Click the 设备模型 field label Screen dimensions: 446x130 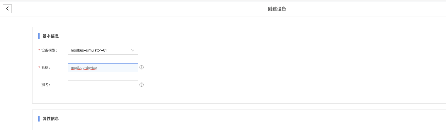[49, 50]
